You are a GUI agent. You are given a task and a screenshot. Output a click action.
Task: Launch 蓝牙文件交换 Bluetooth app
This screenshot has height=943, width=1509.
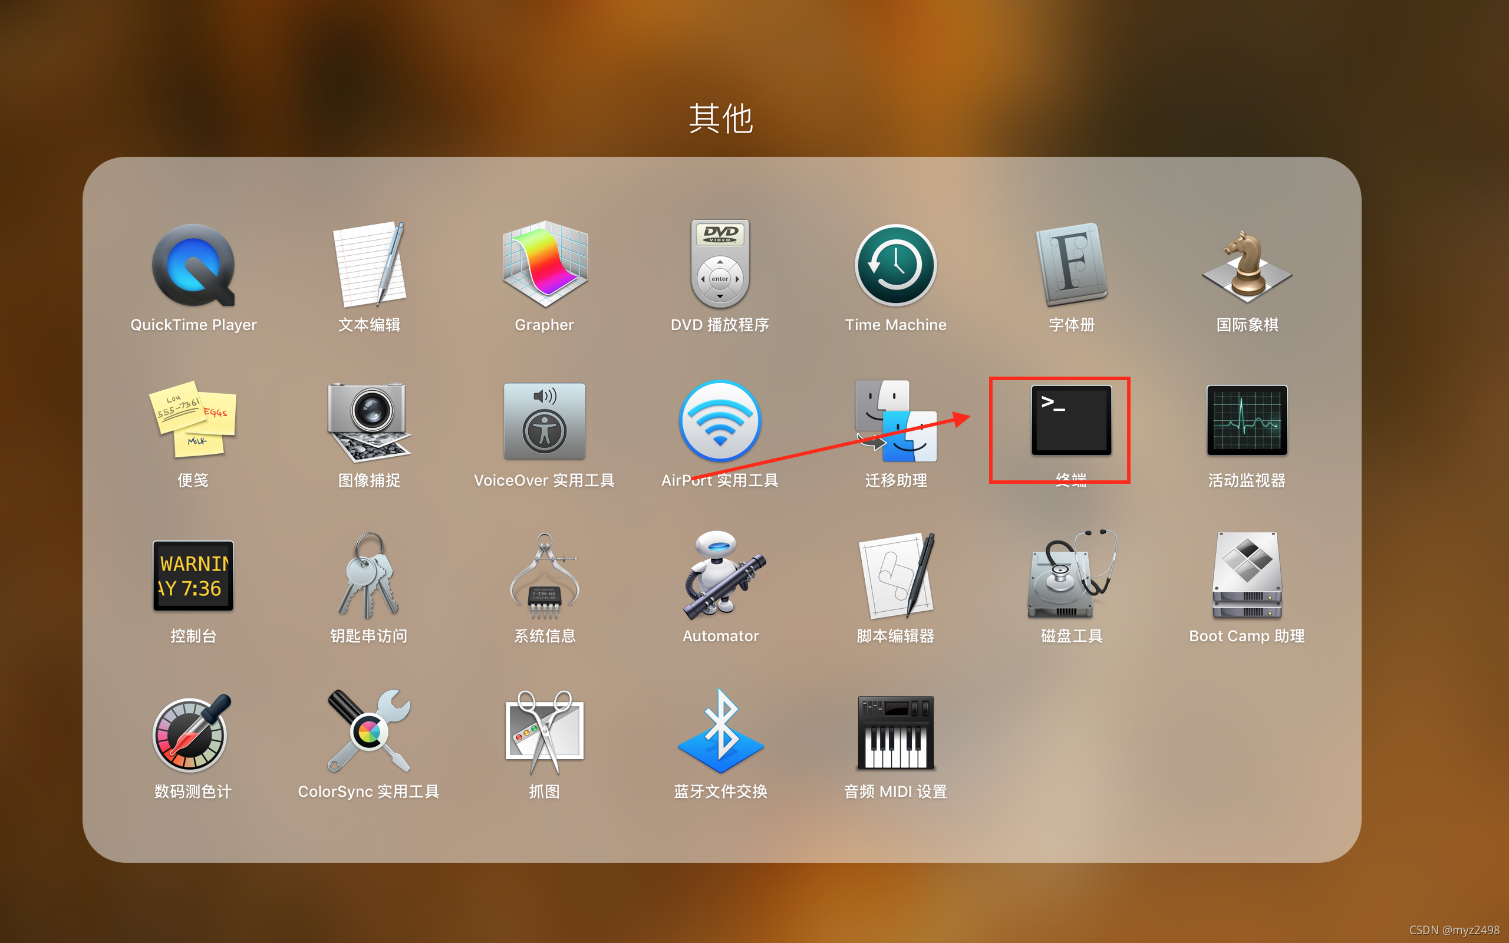720,731
